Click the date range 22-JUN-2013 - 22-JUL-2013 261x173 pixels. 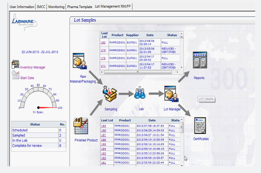click(x=40, y=52)
